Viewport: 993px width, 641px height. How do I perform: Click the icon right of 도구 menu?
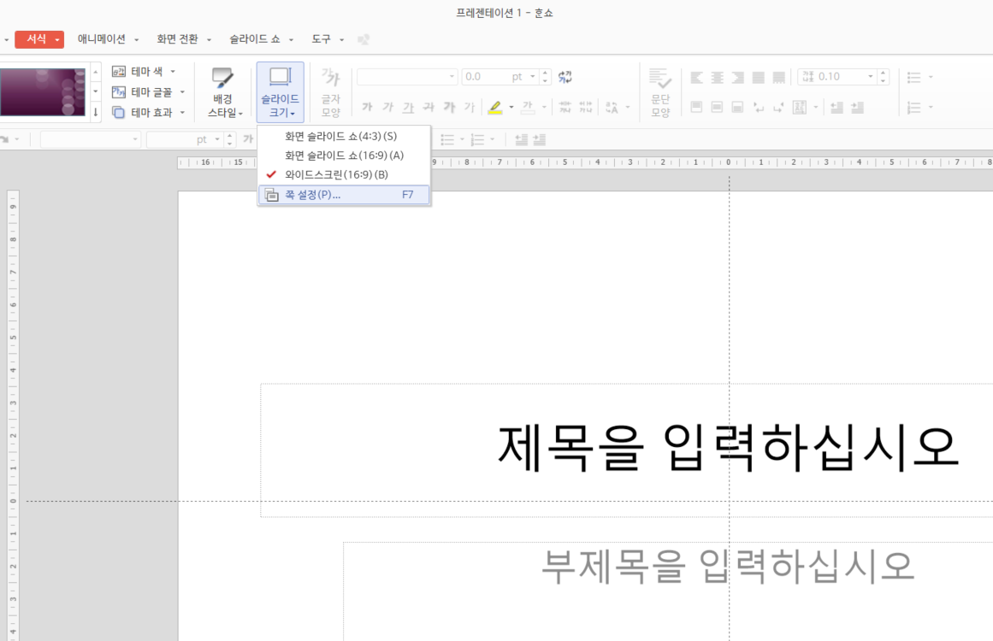point(364,39)
